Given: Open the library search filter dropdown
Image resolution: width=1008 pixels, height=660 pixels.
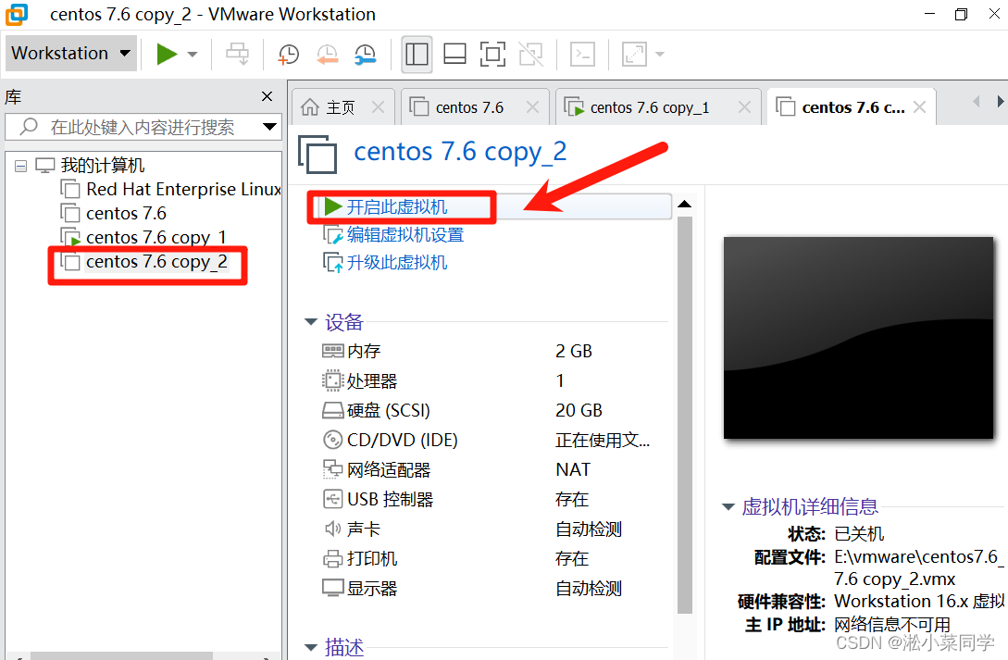Looking at the screenshot, I should point(270,127).
